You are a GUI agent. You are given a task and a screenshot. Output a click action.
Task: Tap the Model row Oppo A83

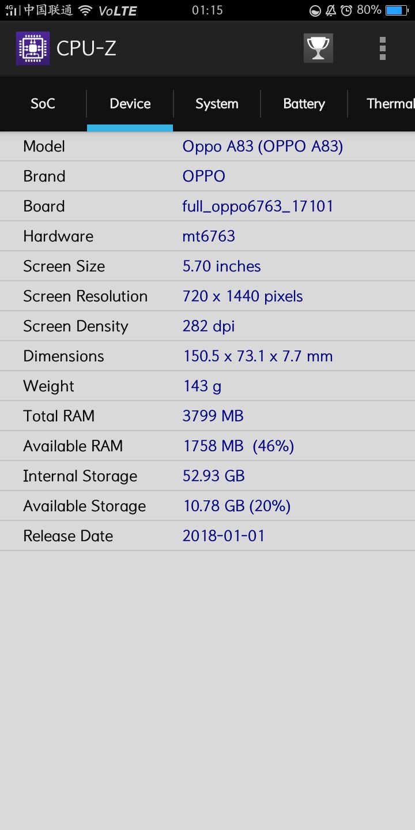[207, 146]
